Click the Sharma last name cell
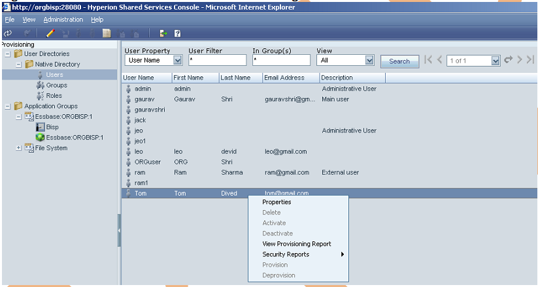The image size is (538, 287). [x=232, y=172]
